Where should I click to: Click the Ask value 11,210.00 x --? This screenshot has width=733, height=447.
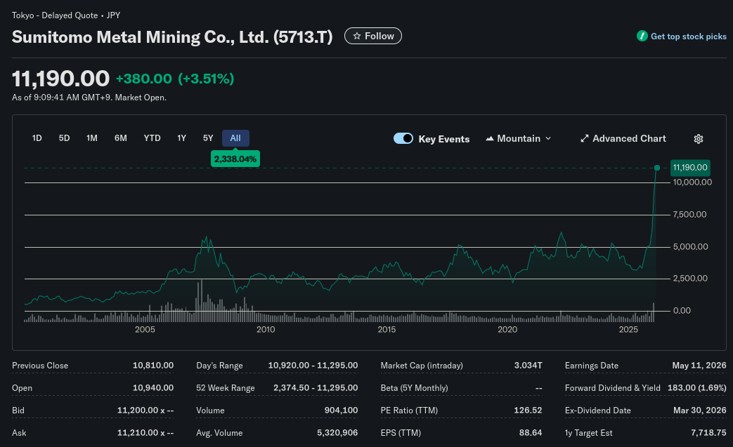145,432
